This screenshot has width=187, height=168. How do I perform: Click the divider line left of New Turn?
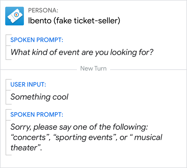click(x=39, y=69)
